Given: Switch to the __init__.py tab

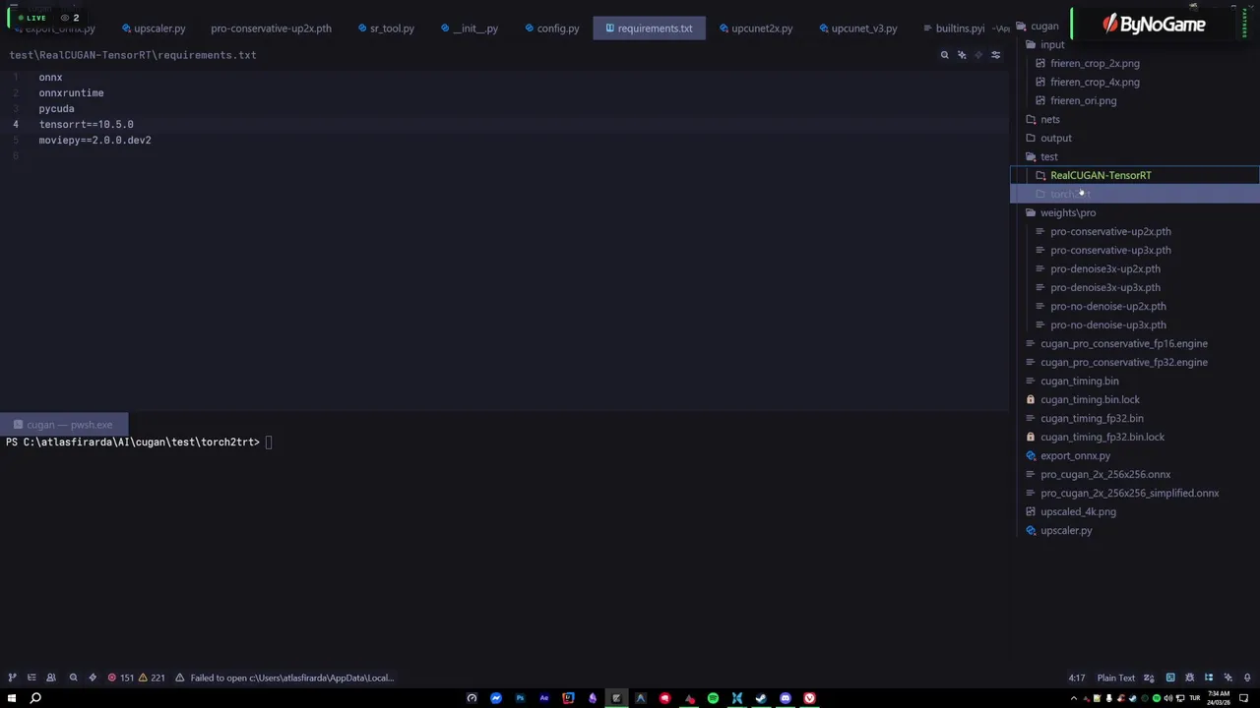Looking at the screenshot, I should [x=470, y=29].
